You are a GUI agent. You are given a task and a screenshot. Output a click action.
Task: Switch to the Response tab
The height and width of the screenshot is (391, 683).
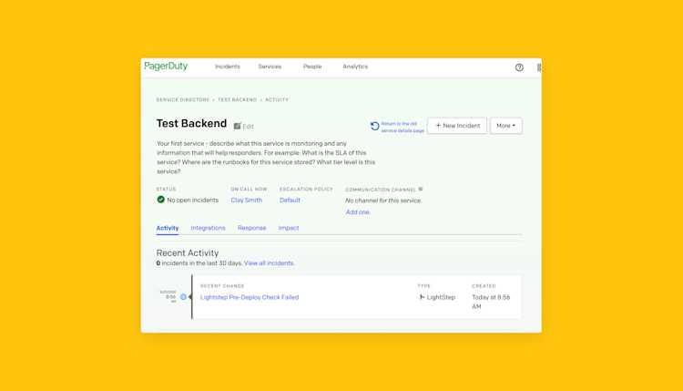click(251, 228)
